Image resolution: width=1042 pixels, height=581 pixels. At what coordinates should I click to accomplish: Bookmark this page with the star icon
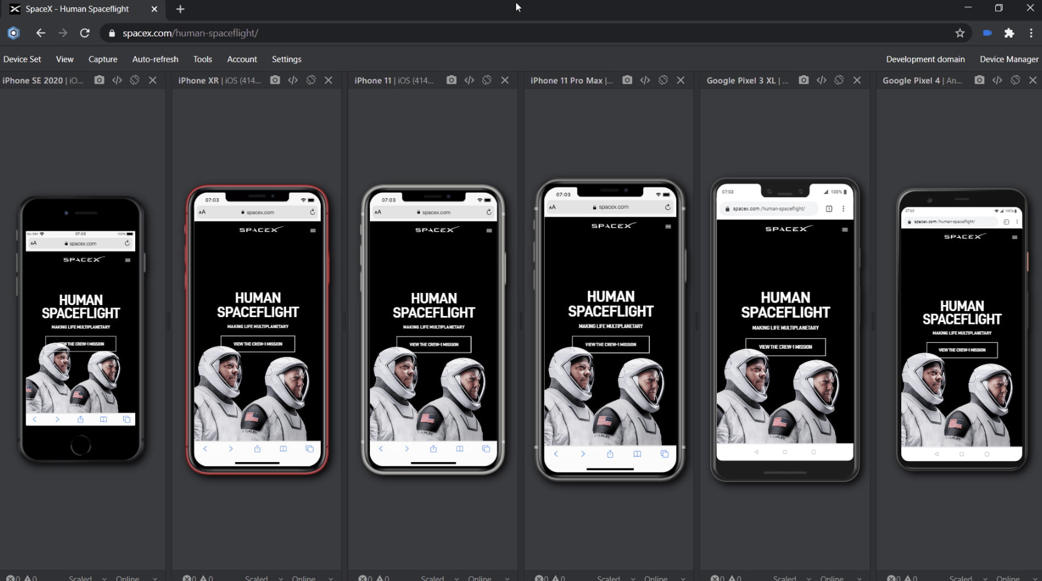pyautogui.click(x=960, y=33)
